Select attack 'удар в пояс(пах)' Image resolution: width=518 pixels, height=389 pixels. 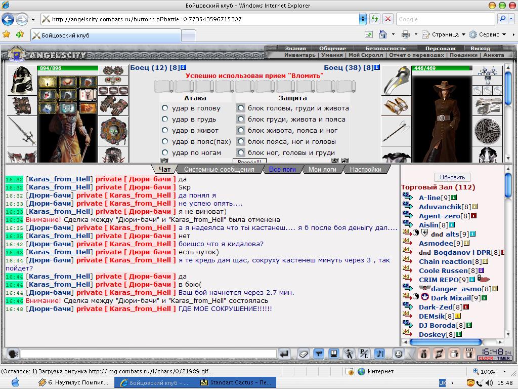tap(165, 142)
